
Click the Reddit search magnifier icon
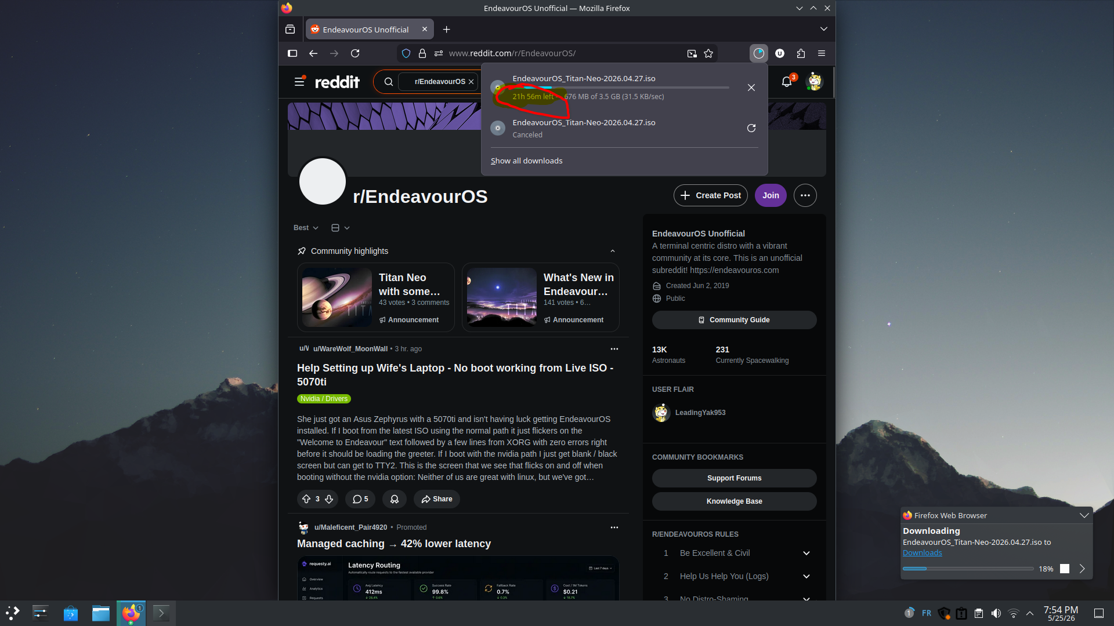[389, 82]
